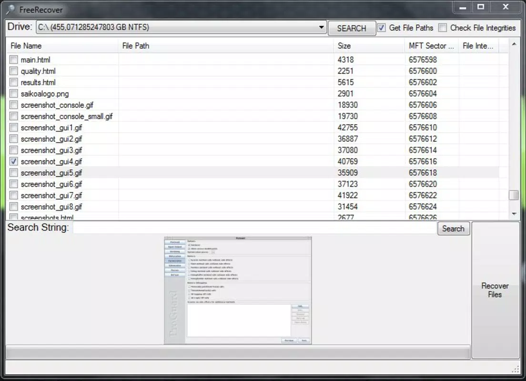Image resolution: width=526 pixels, height=381 pixels.
Task: Uncheck the screenshot_gui4.gif checkbox
Action: point(13,161)
